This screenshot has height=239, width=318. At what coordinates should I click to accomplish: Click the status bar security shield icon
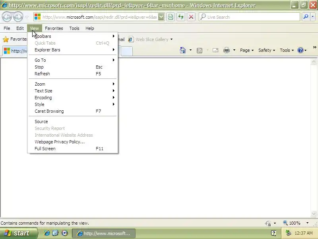click(268, 223)
